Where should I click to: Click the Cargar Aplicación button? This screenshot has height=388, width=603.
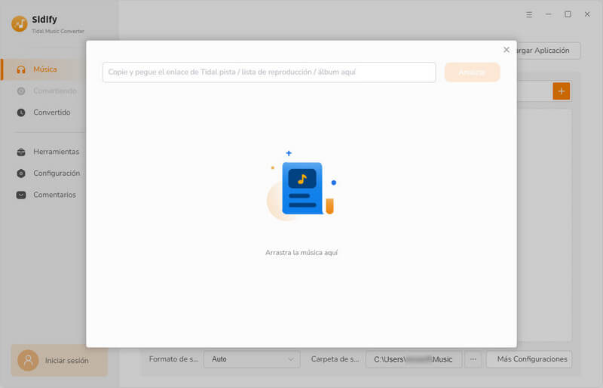(548, 51)
